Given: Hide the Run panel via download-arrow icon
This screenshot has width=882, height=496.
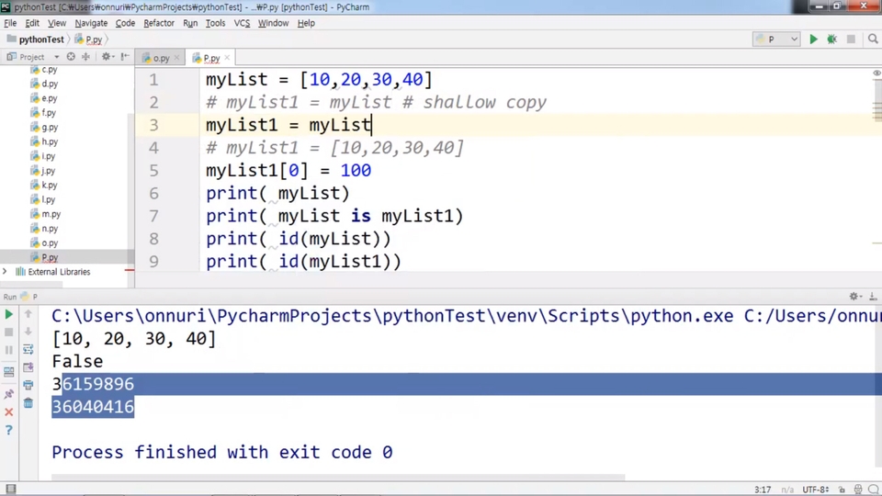Looking at the screenshot, I should point(873,297).
